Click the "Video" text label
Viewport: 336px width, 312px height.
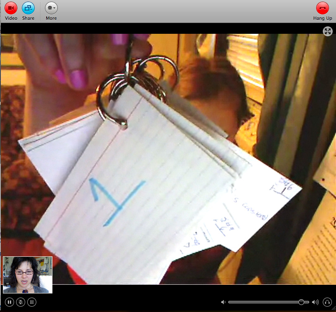tap(11, 18)
